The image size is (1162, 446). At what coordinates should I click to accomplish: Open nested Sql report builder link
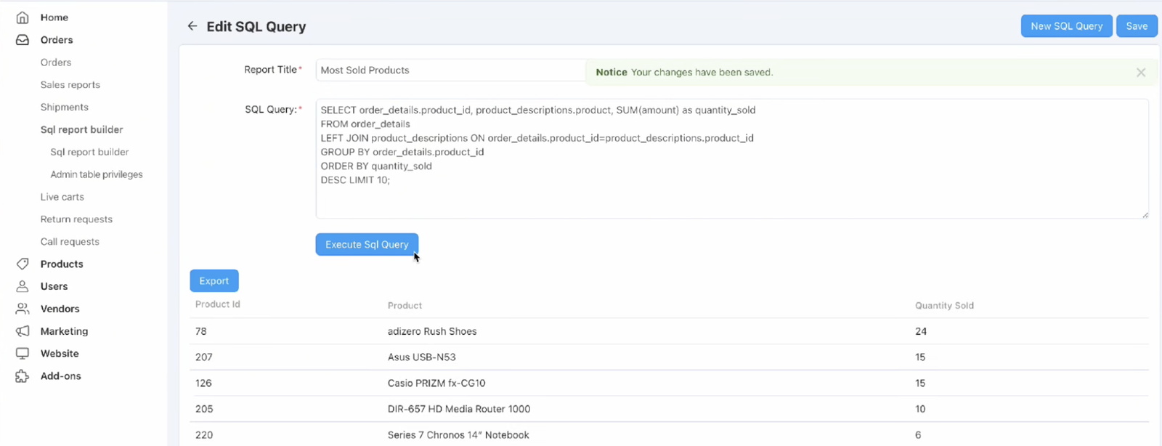89,152
